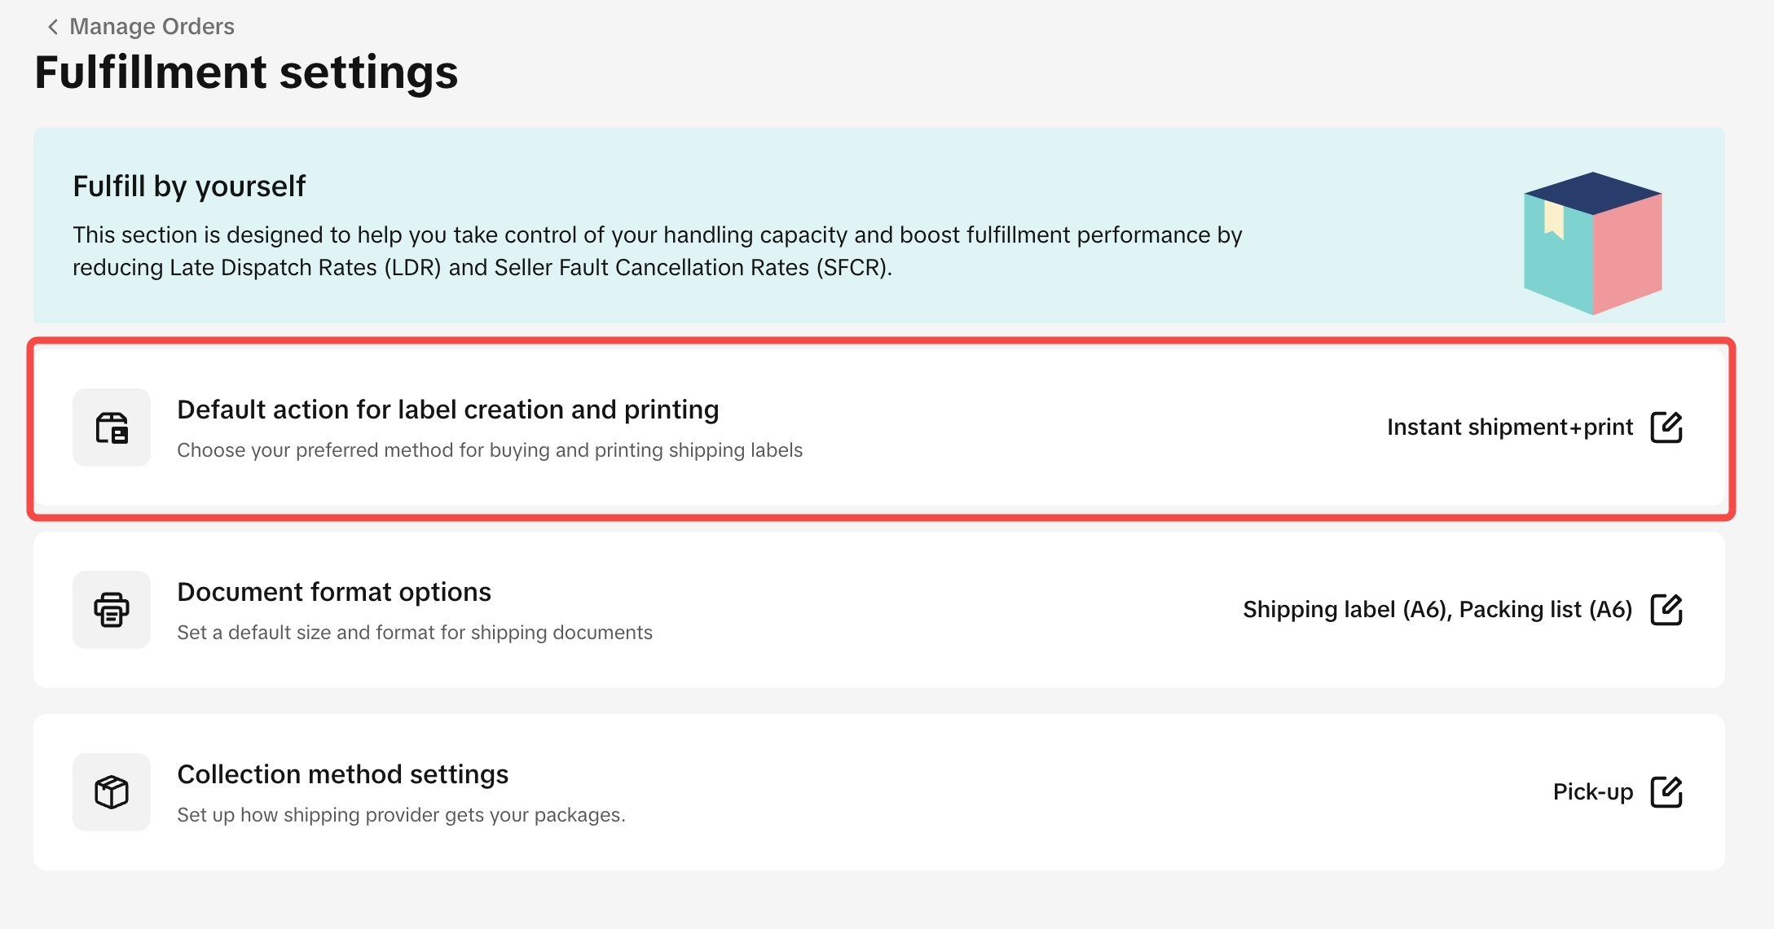Click the description about buying and printing shipping labels

click(489, 450)
